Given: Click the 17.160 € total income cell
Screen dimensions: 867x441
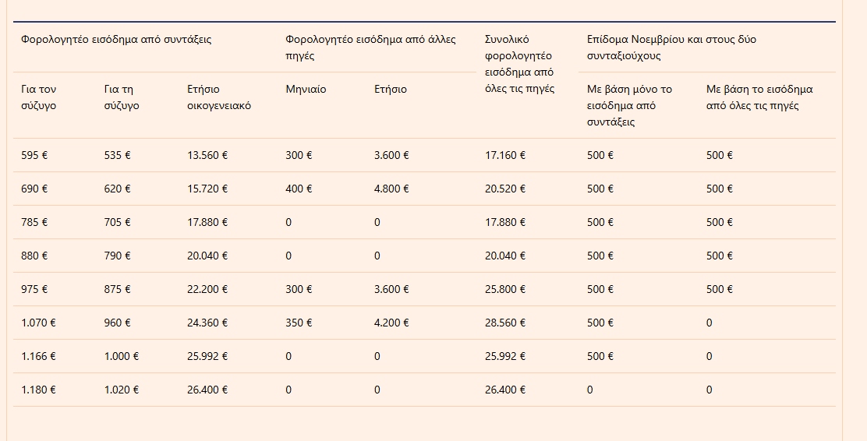Looking at the screenshot, I should click(x=505, y=155).
